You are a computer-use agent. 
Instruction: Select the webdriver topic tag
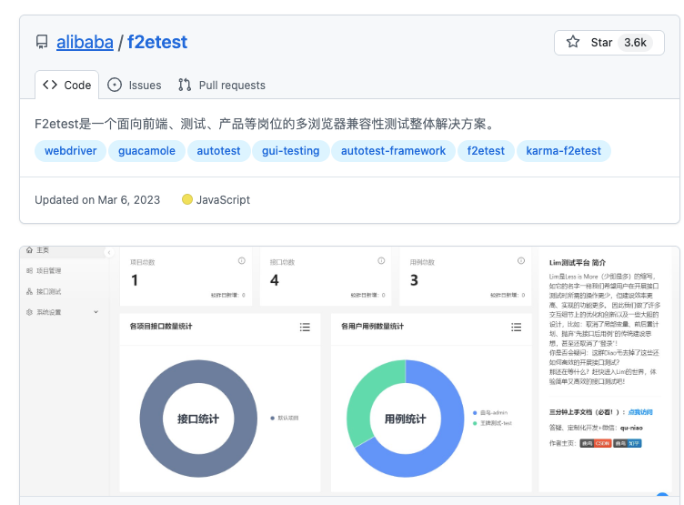[x=70, y=151]
